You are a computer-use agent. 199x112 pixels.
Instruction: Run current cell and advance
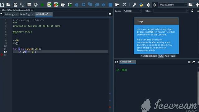(56, 5)
